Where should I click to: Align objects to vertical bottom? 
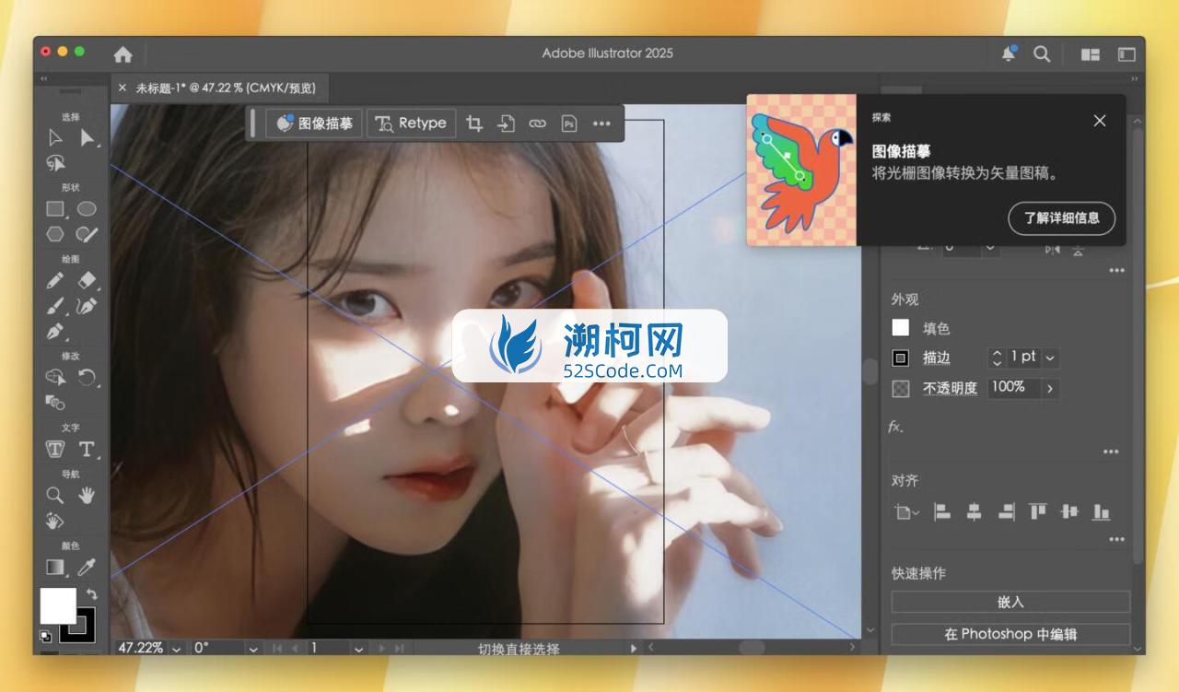pos(1101,511)
